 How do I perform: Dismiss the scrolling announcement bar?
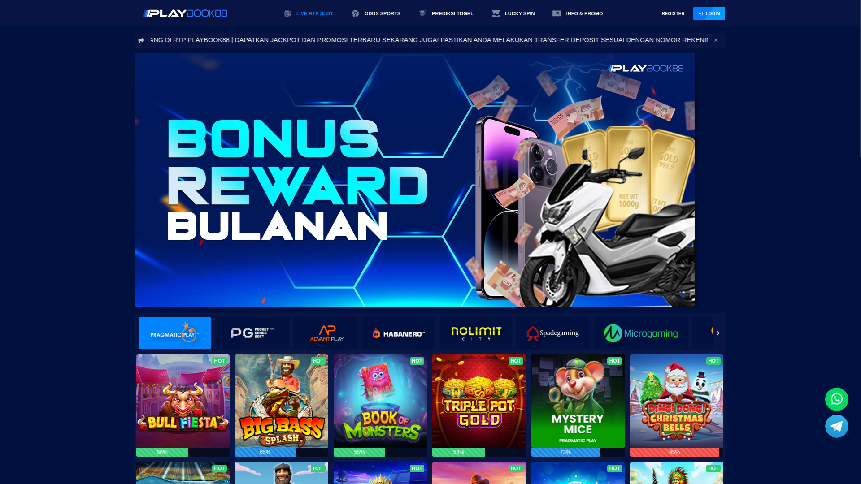pyautogui.click(x=716, y=40)
